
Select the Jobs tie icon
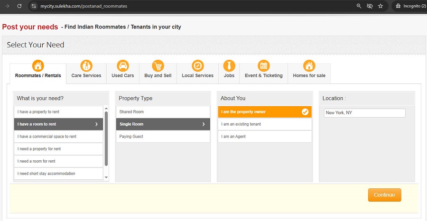point(229,65)
